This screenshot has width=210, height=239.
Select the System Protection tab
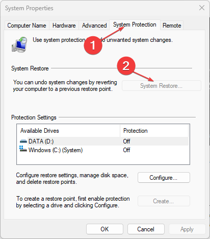[135, 25]
